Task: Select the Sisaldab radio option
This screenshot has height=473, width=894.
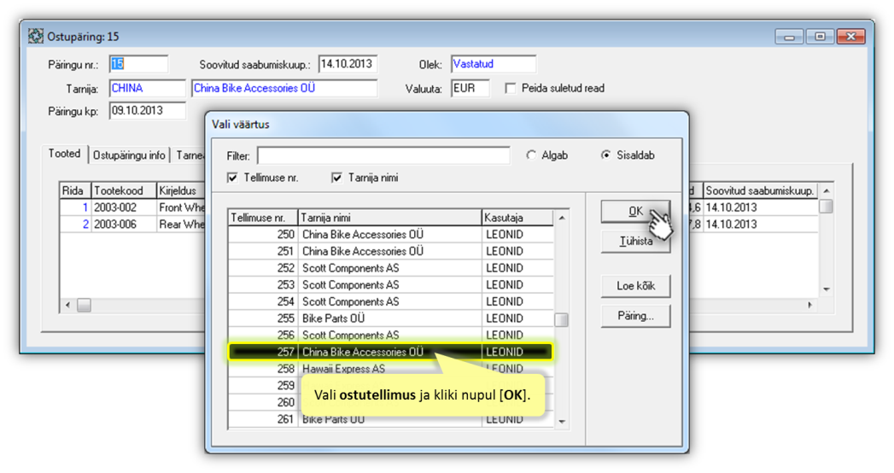Action: pos(606,155)
